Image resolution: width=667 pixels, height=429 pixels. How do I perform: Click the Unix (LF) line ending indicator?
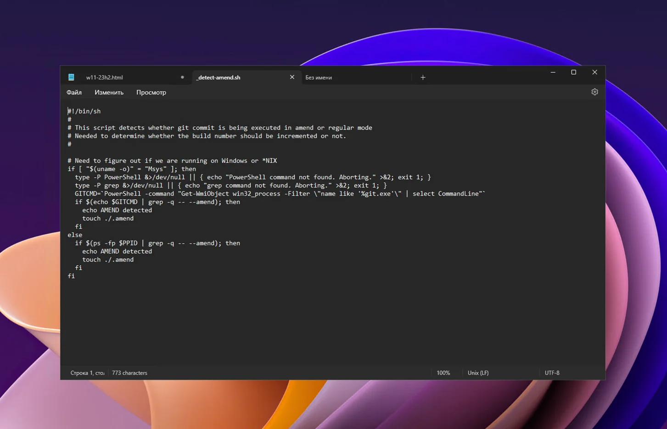(478, 373)
